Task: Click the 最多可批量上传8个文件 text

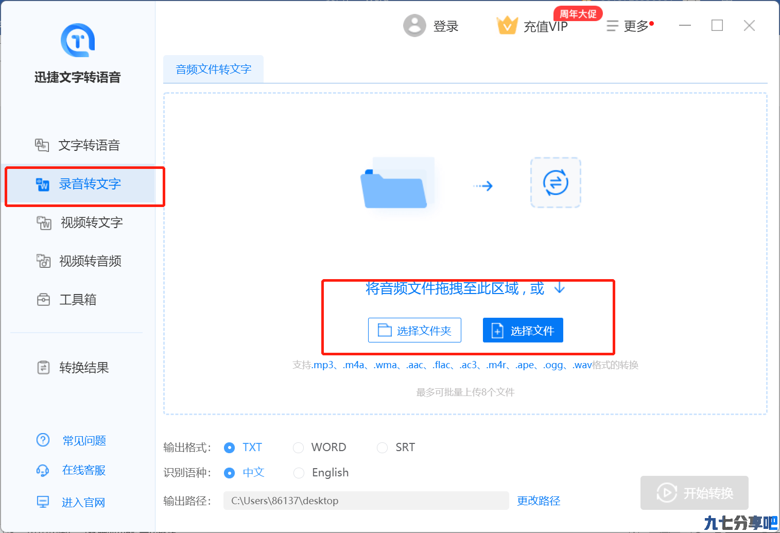Action: point(465,392)
